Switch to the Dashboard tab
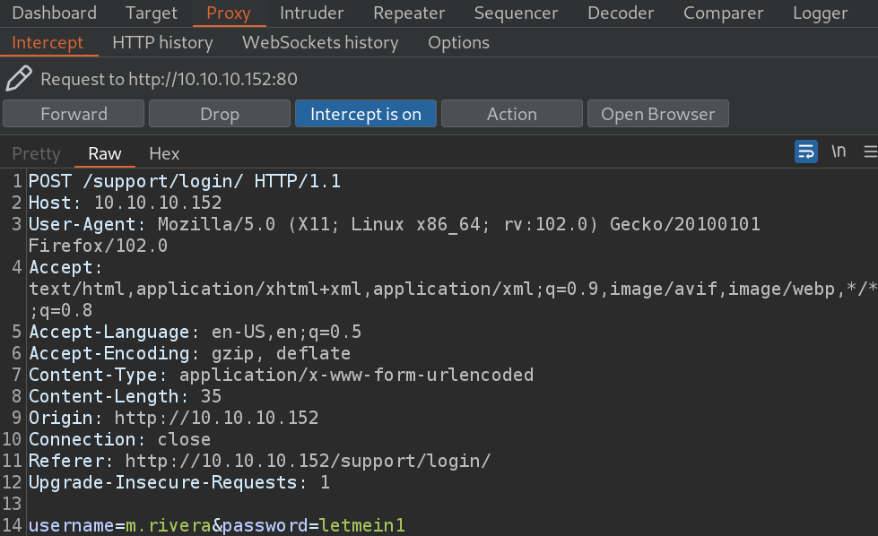 pos(55,13)
